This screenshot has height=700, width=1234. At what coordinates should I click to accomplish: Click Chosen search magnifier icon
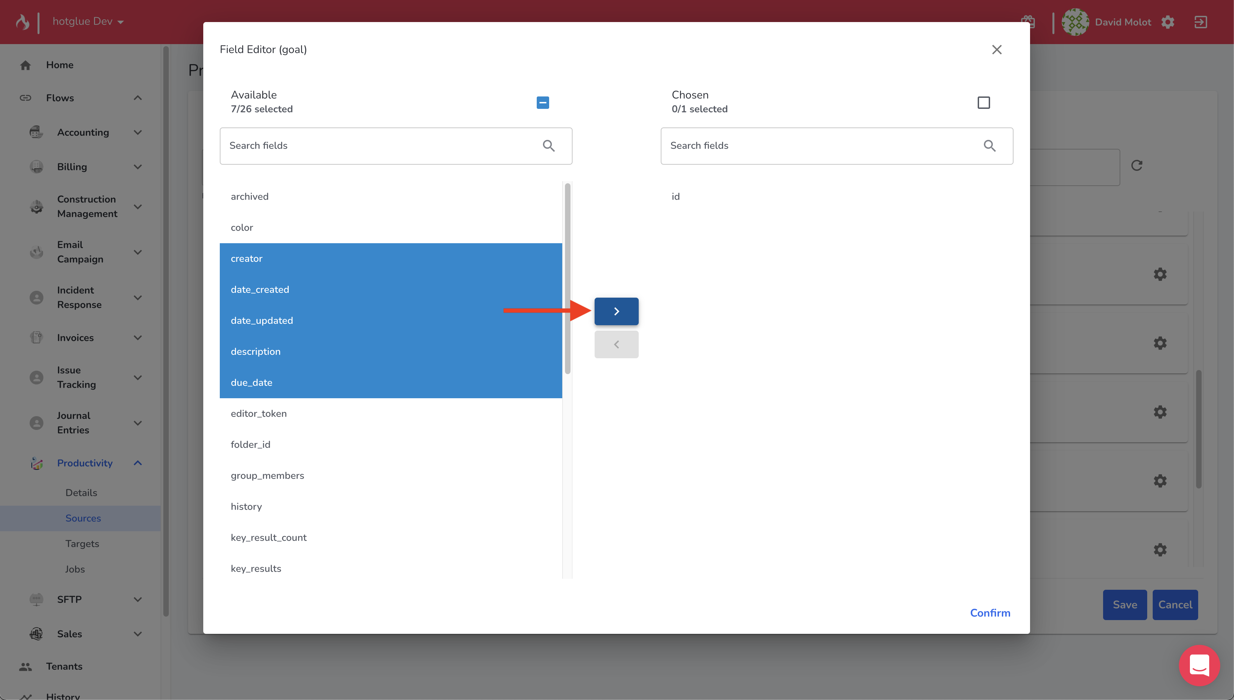[x=989, y=146]
